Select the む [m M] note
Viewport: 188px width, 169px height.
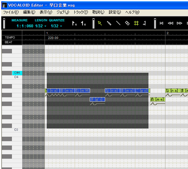(82, 91)
